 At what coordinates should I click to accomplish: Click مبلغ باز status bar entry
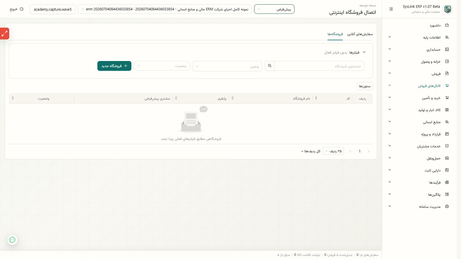pyautogui.click(x=284, y=255)
